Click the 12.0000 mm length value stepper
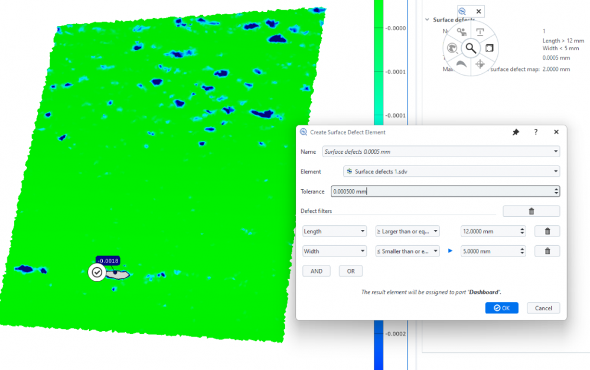The height and width of the screenshot is (370, 590). click(x=521, y=231)
